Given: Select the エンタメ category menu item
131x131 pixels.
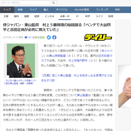Looking at the screenshot, I should pyautogui.click(x=49, y=16).
